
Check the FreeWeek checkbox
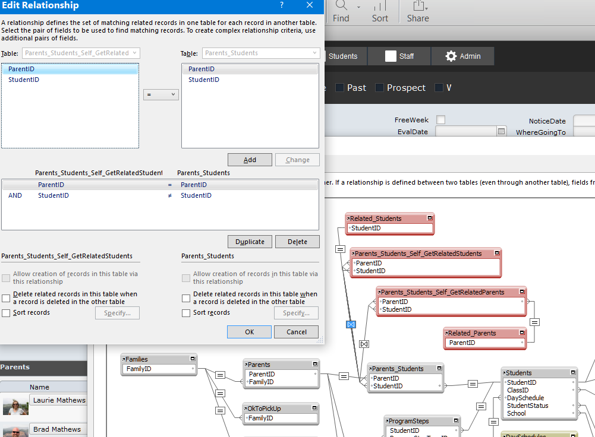(x=440, y=120)
